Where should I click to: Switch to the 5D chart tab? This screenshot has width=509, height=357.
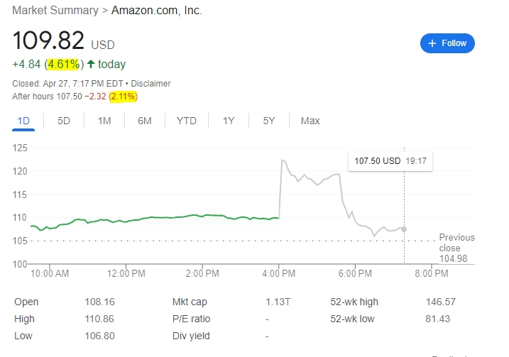[64, 121]
